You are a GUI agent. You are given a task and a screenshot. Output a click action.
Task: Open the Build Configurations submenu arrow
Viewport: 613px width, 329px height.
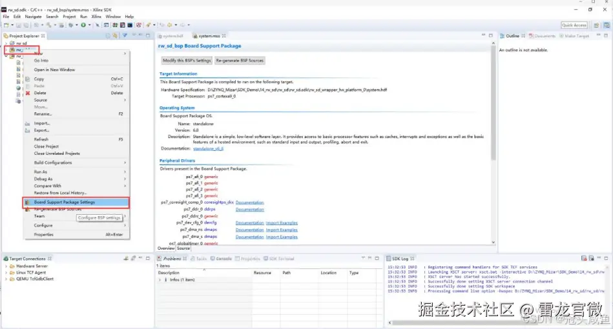point(125,163)
